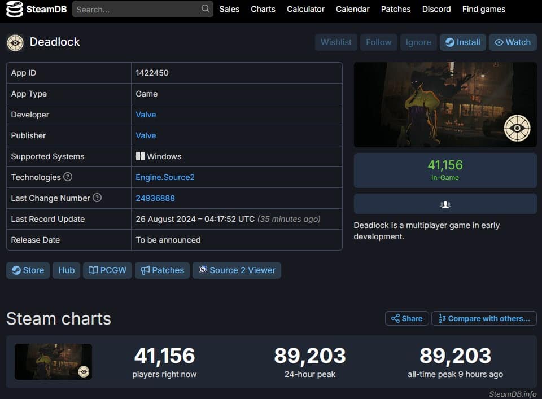Click the Deadlock eye emblem on header image

tap(517, 128)
